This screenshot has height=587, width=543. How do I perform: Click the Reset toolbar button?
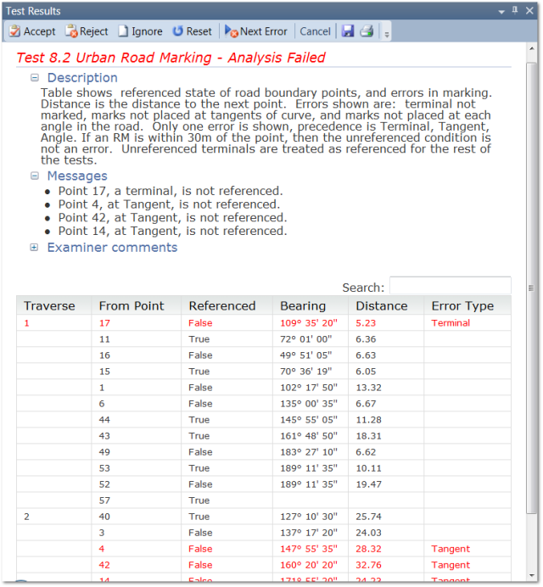192,31
